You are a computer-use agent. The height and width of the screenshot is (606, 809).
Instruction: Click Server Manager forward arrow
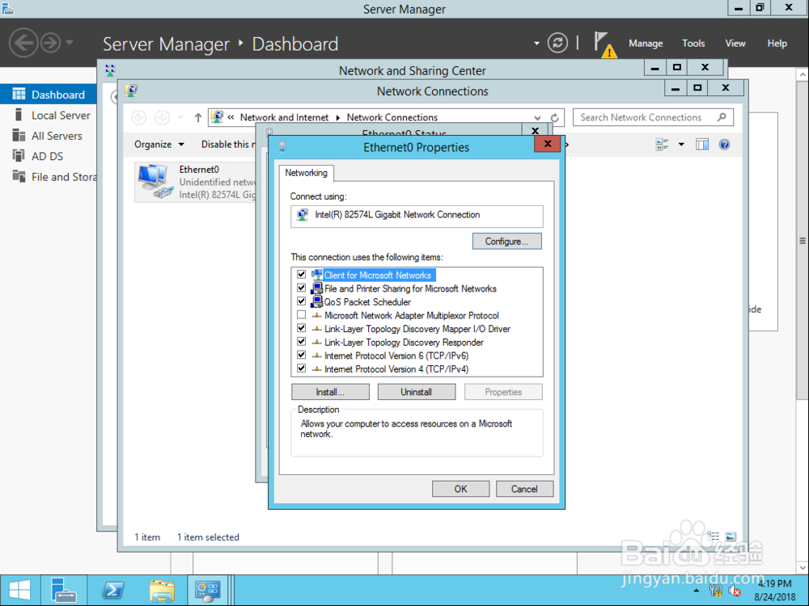click(x=50, y=43)
